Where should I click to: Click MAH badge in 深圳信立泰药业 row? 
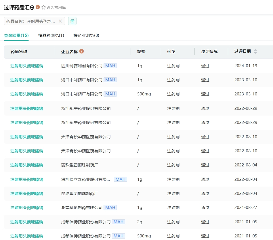(121, 179)
